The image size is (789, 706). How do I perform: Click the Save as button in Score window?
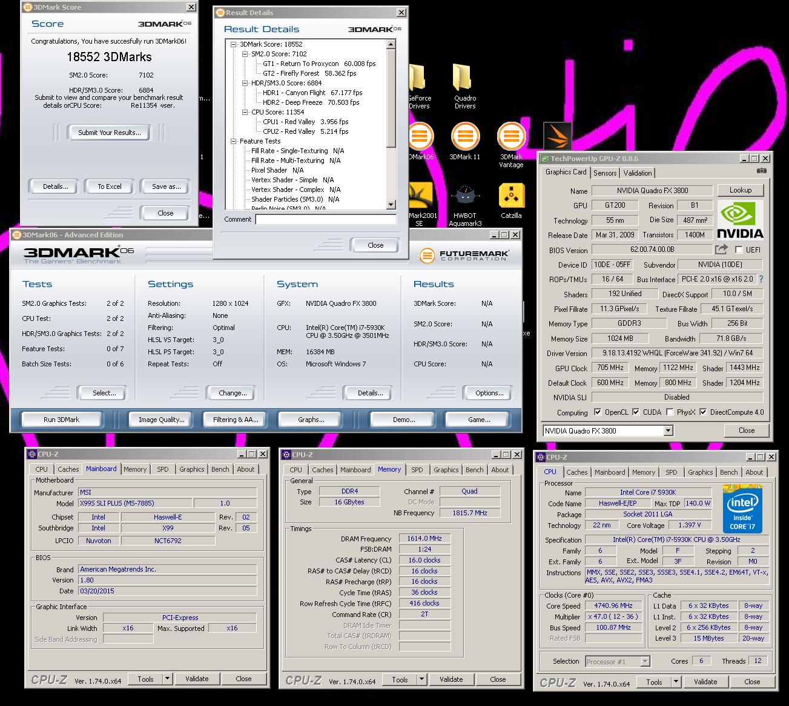click(x=166, y=186)
